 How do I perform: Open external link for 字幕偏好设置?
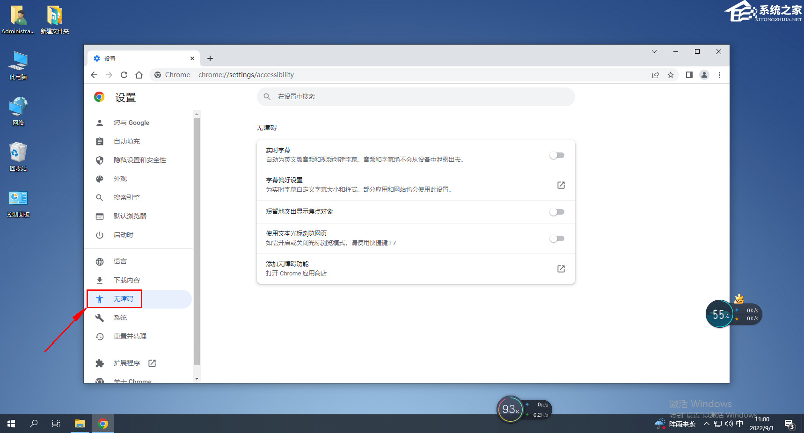(x=561, y=185)
